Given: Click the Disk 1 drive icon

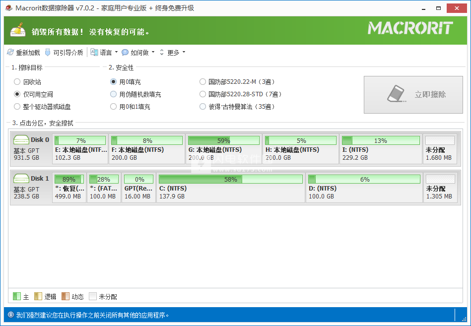Looking at the screenshot, I should 21,179.
